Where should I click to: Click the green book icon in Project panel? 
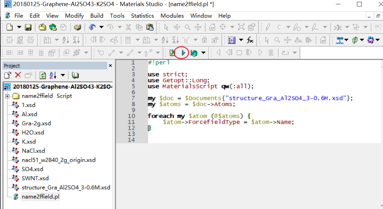tap(75, 75)
